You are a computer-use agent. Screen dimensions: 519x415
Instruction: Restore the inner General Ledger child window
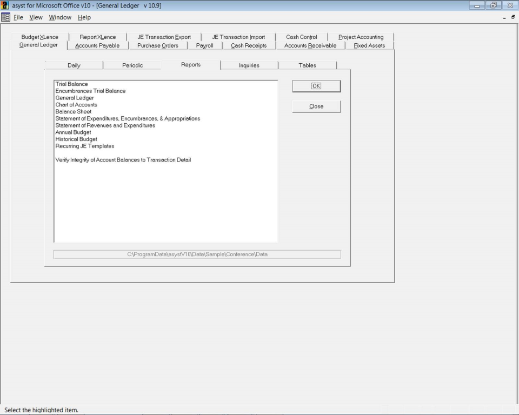tap(513, 17)
